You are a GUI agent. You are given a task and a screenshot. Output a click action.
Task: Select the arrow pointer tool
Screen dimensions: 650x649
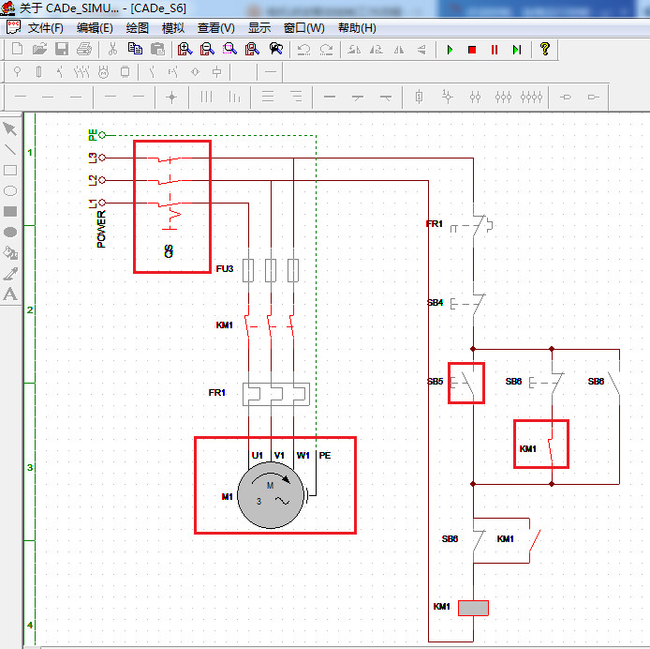coord(10,129)
